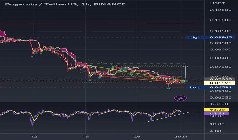Click the teal pivot marker at the lowest low
238x140 pixels.
(x=168, y=89)
